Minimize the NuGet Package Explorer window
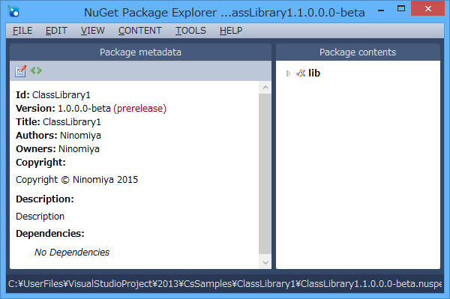Image resolution: width=450 pixels, height=299 pixels. (381, 10)
